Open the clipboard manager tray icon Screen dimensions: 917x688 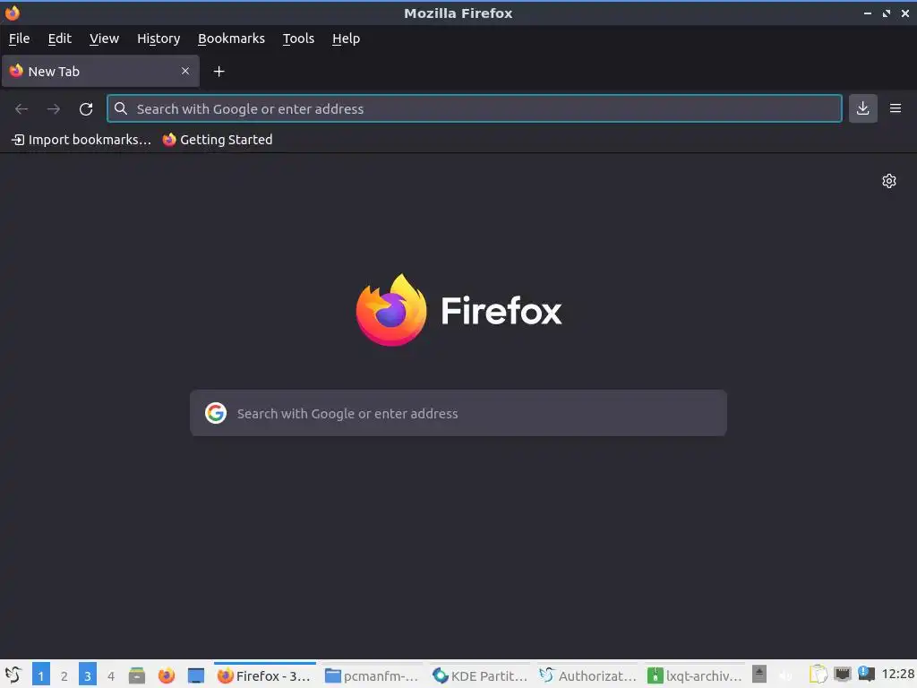pos(818,675)
